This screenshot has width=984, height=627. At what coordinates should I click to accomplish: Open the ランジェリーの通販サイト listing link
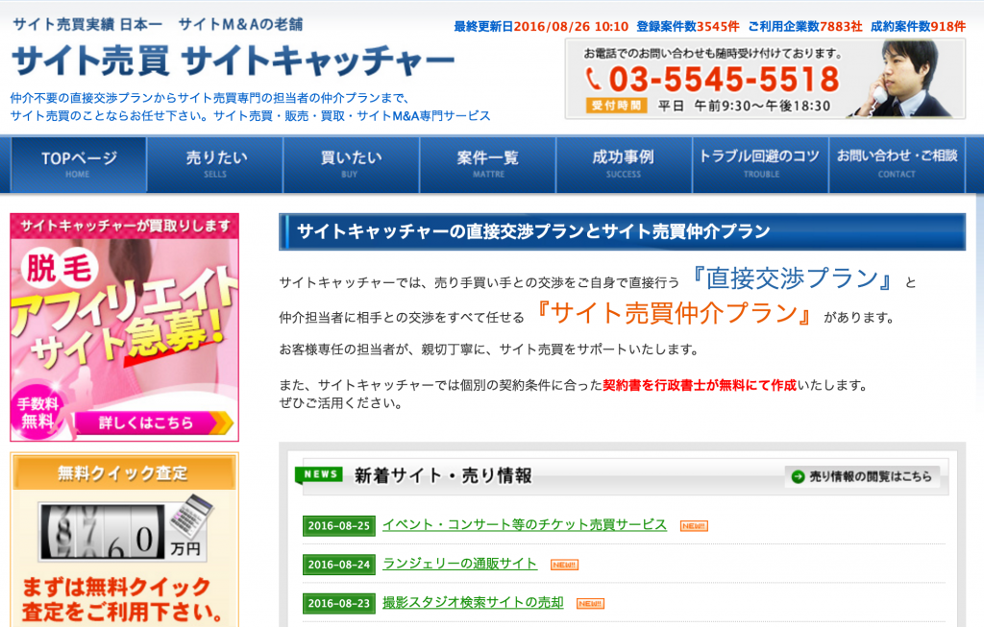coord(459,564)
